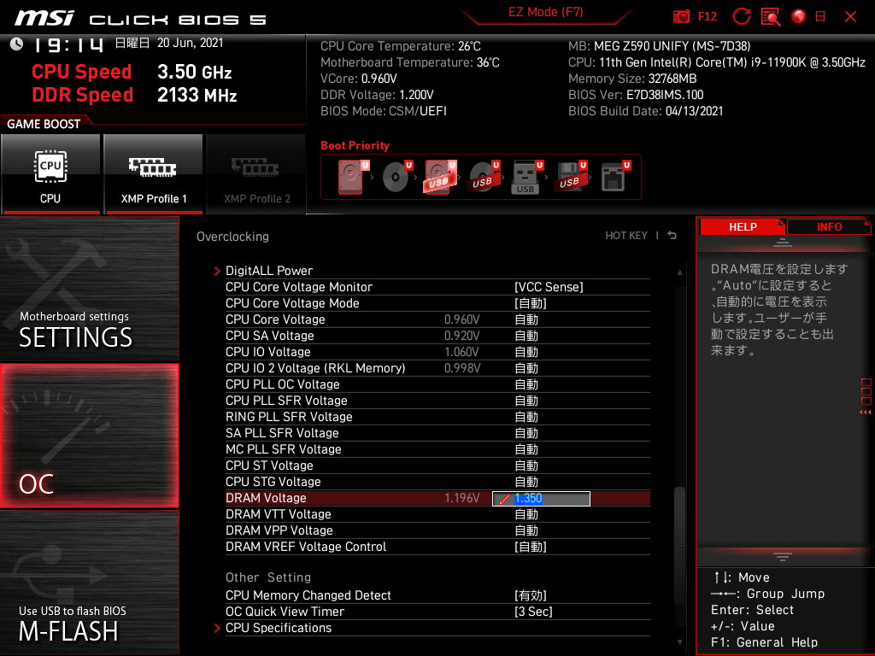Select the hard disk boot device icon
The image size is (875, 656).
(x=350, y=178)
